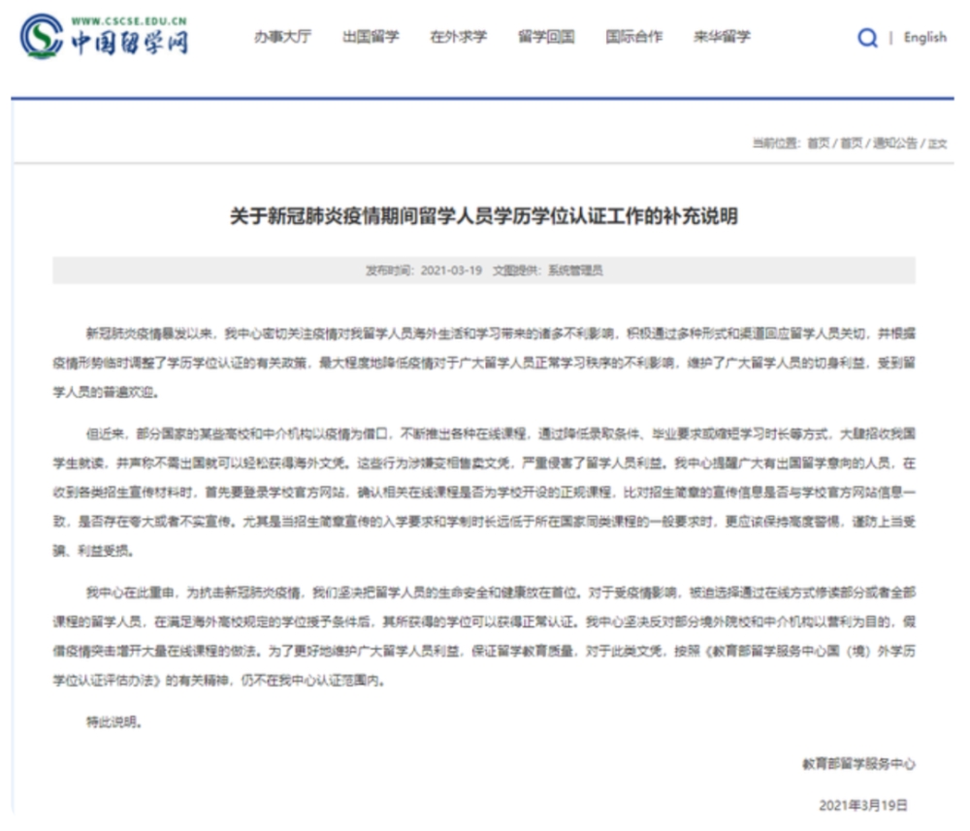This screenshot has width=970, height=831.
Task: Click the search magnifier icon
Action: coord(867,37)
